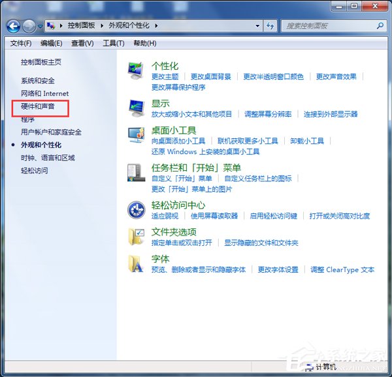
Task: Click 自定义任务栏上的图标 link
Action: click(x=258, y=179)
